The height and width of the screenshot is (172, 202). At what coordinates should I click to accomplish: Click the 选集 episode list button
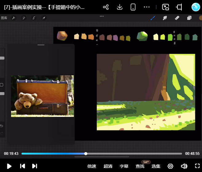(156, 166)
